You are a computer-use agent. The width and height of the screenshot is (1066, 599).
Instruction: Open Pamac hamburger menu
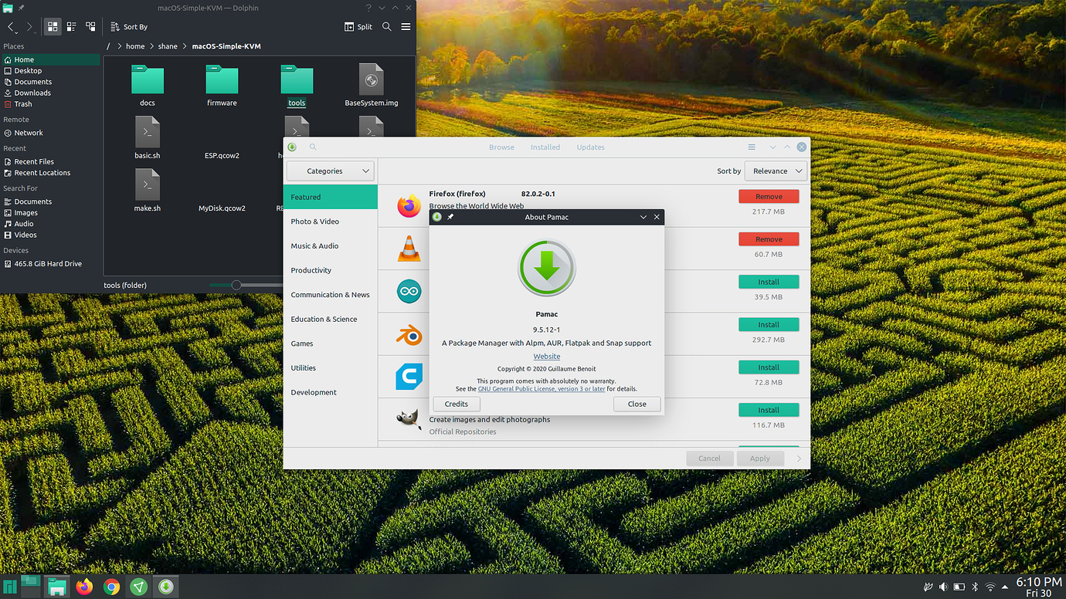pos(752,147)
